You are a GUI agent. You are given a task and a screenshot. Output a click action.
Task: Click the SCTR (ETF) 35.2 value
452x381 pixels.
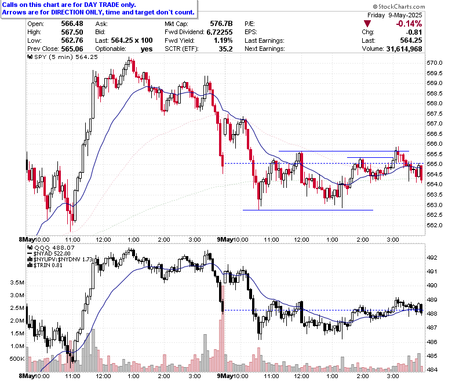coord(226,49)
